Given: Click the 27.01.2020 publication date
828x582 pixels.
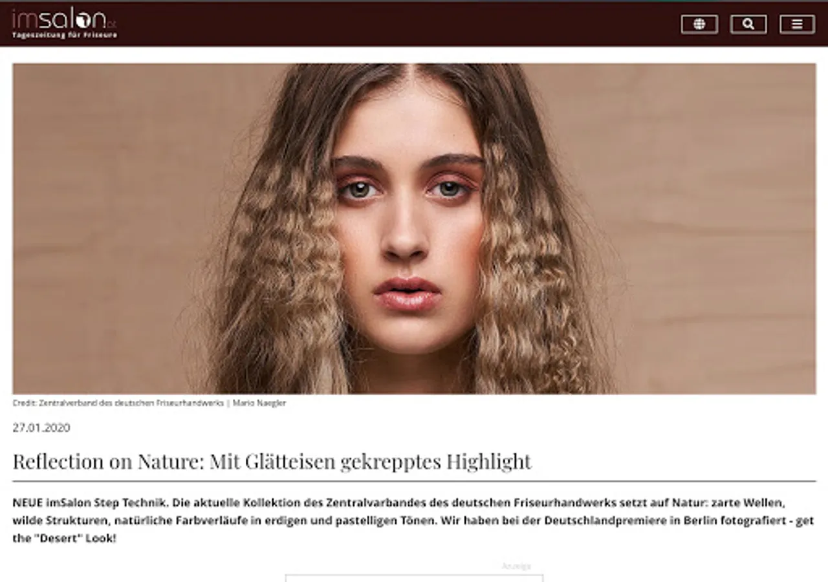Looking at the screenshot, I should tap(41, 427).
